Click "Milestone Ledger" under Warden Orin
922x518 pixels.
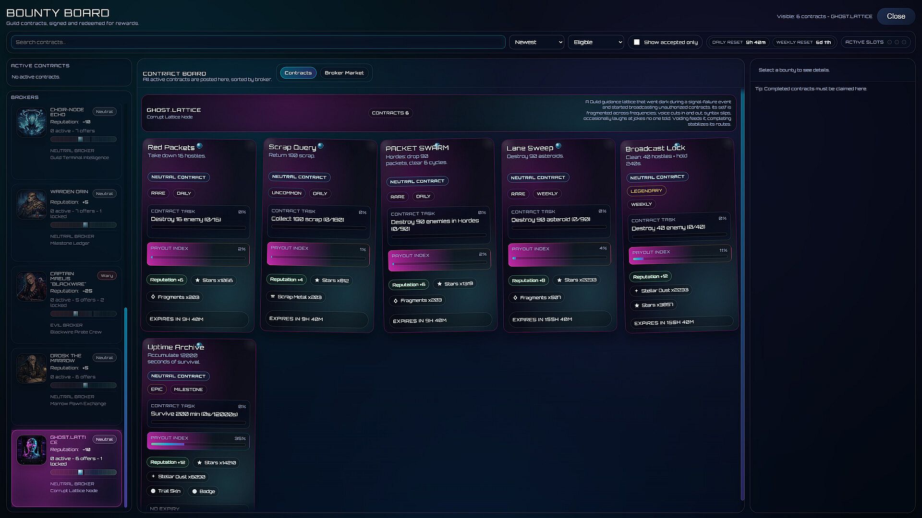[x=70, y=243]
